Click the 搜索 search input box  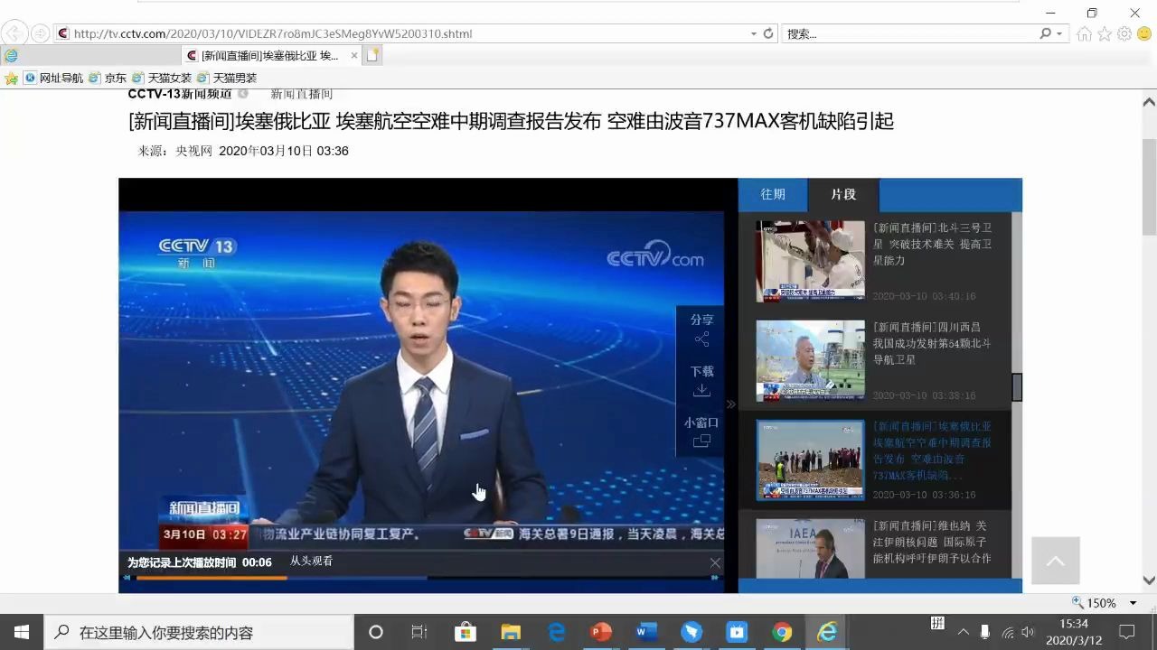[909, 33]
